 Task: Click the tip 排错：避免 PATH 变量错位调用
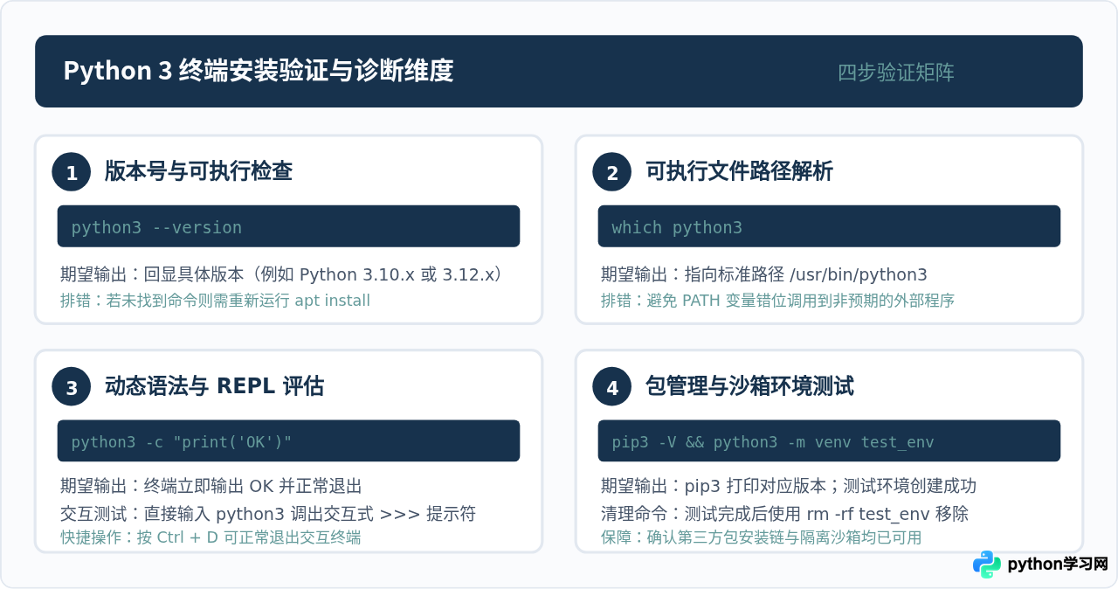[x=777, y=301]
